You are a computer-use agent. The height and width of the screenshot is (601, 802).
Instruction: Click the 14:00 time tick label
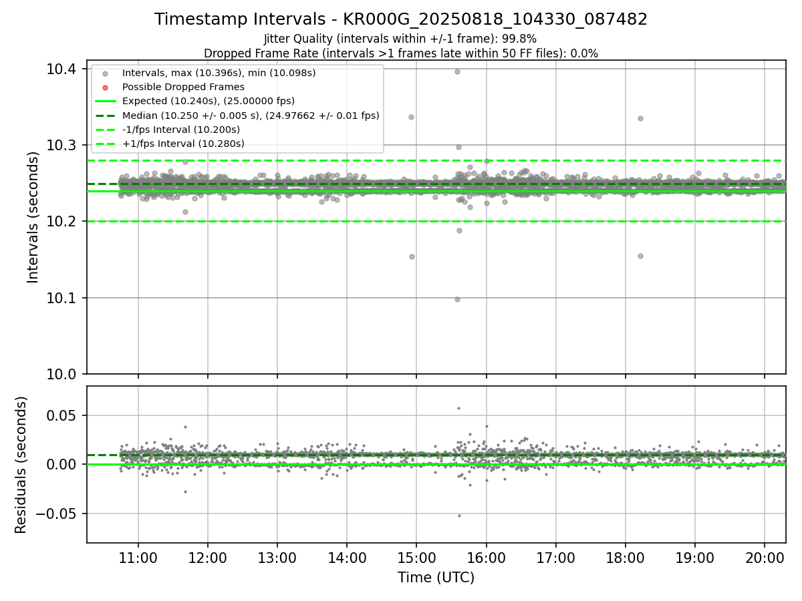click(347, 556)
